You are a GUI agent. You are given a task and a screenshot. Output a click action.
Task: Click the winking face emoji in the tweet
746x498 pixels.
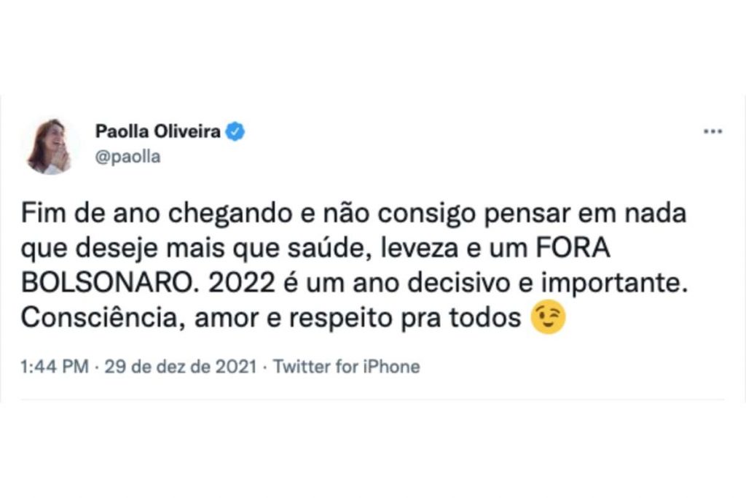point(547,316)
